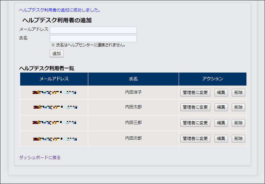Delete the 内田洋子 user

click(x=238, y=93)
